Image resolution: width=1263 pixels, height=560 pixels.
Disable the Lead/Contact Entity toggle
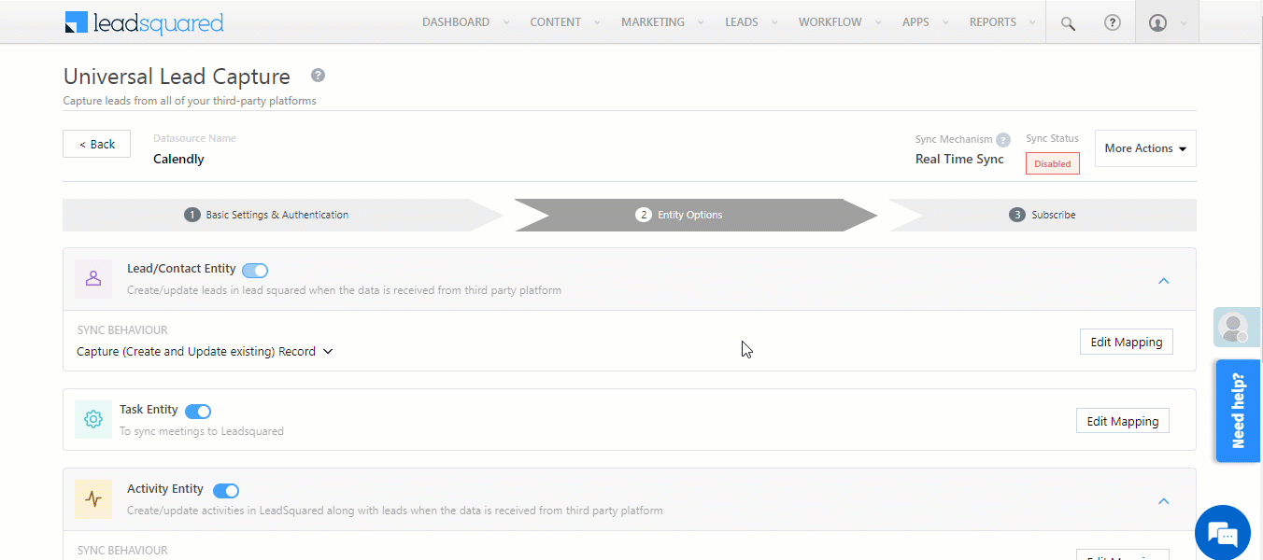tap(254, 269)
